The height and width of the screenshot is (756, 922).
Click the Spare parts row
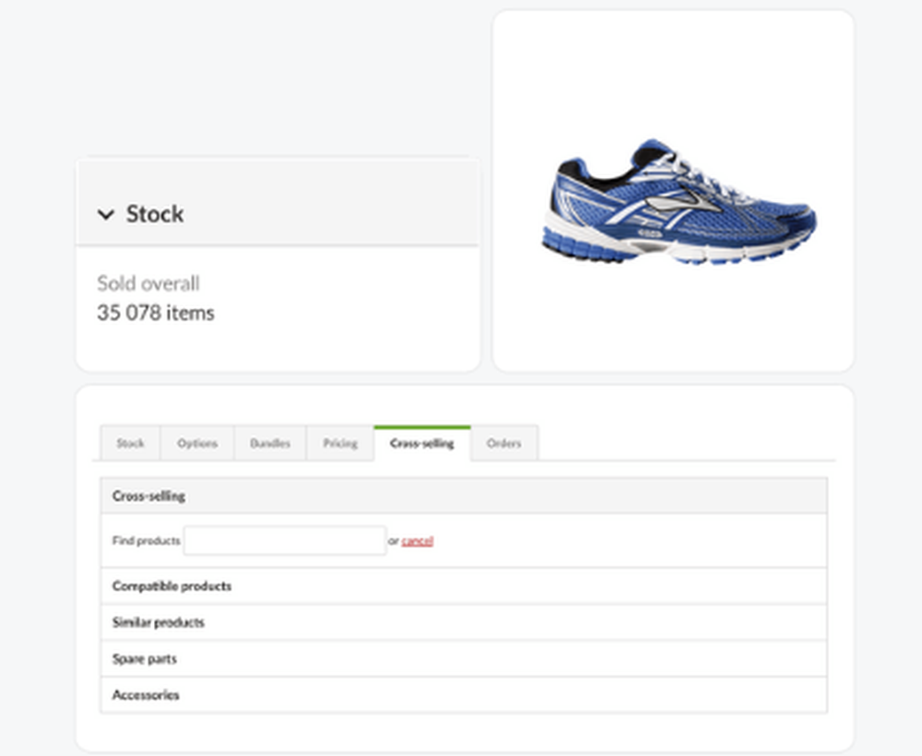point(464,659)
